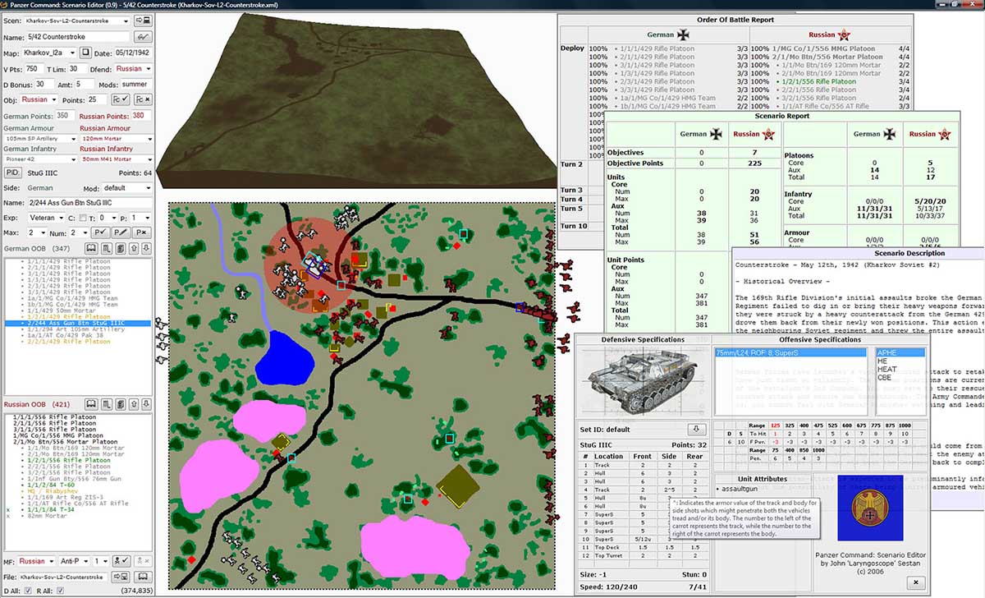Viewport: 985px width, 598px height.
Task: Open the Map Kharkov_l2a dropdown
Action: [51, 53]
